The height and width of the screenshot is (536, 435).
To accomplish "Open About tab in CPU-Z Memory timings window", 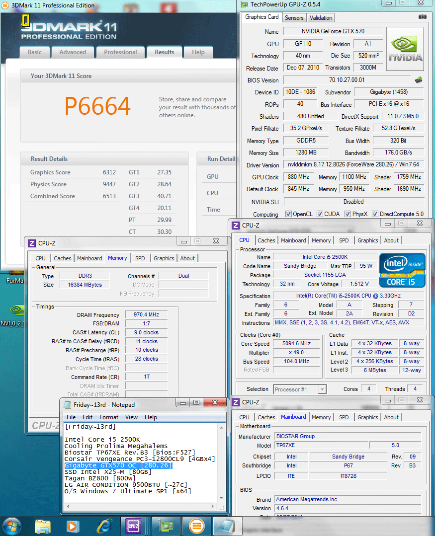I will pyautogui.click(x=187, y=258).
